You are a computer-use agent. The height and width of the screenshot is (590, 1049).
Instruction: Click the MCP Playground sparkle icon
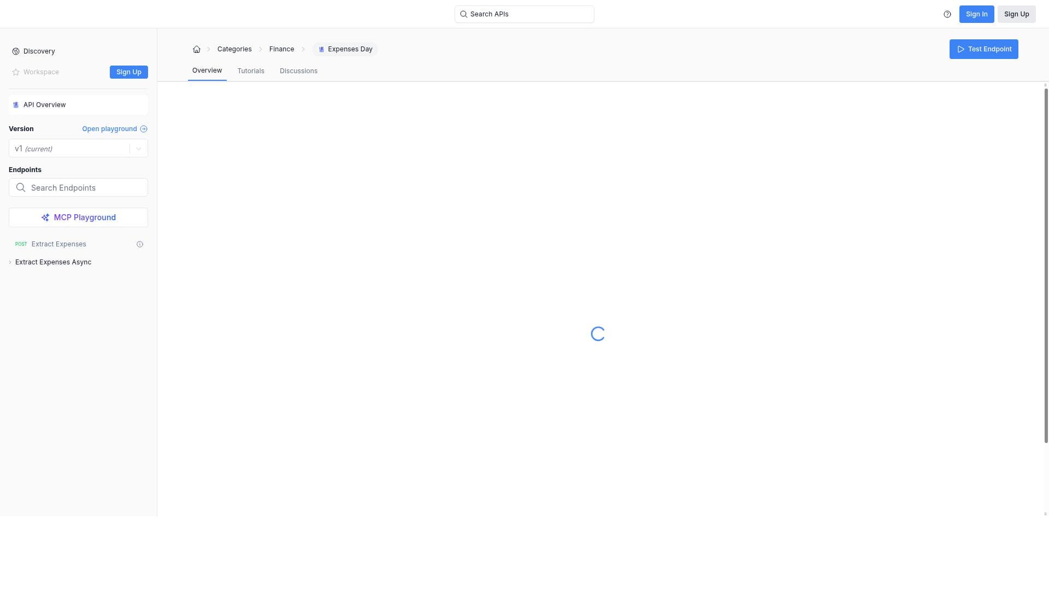[x=45, y=217]
